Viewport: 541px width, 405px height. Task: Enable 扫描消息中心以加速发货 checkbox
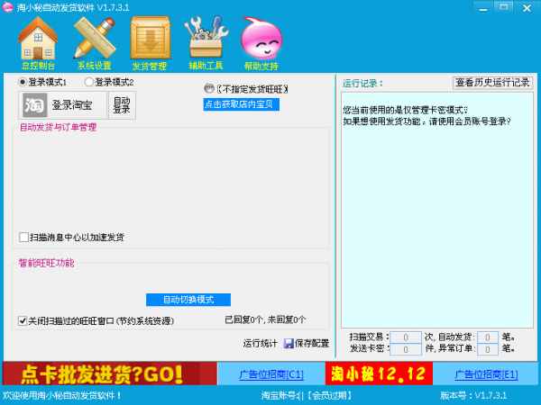(23, 238)
